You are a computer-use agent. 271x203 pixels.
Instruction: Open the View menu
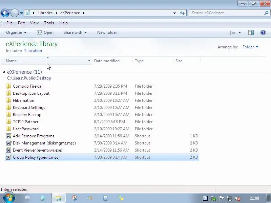coord(34,23)
